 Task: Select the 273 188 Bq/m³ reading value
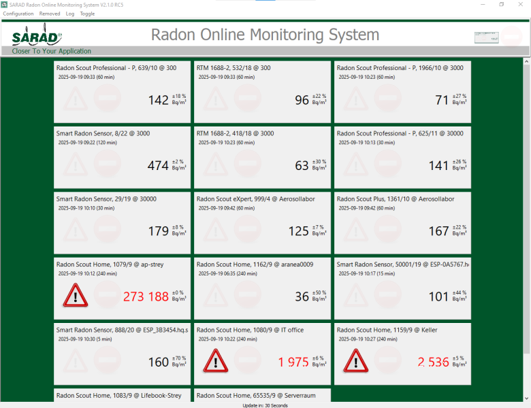[146, 296]
